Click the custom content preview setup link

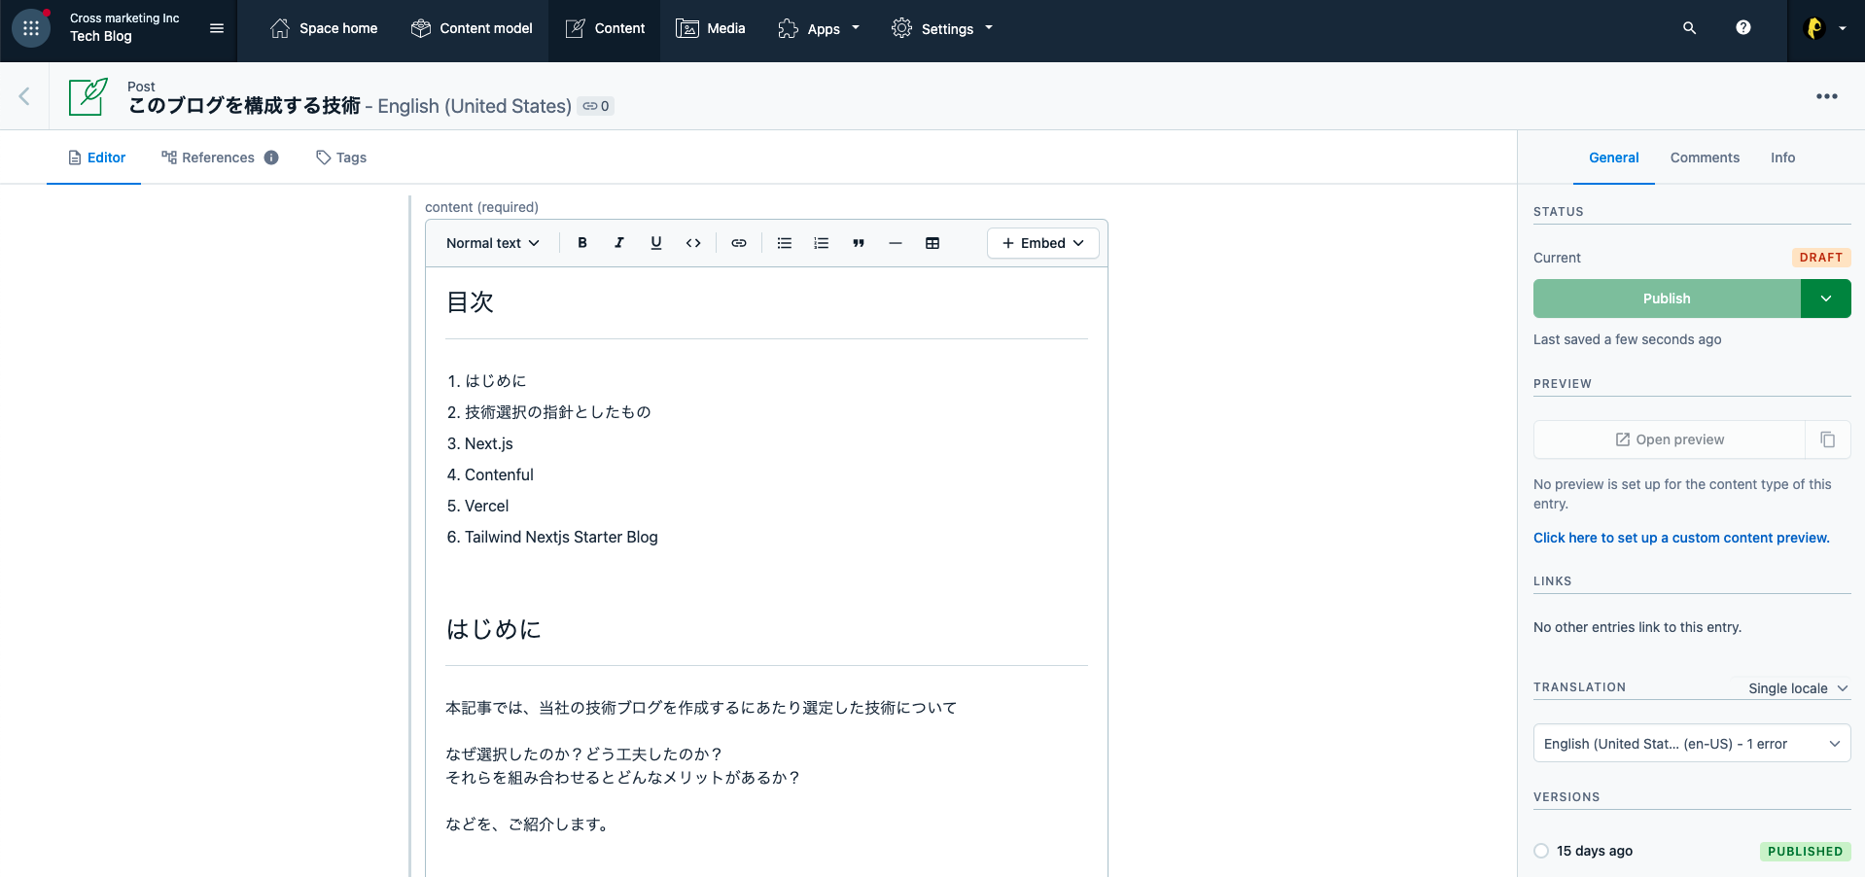[1681, 538]
